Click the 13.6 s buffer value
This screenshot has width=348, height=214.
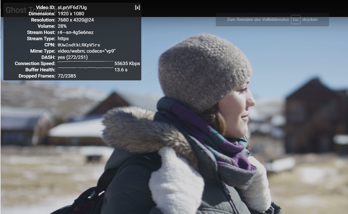pyautogui.click(x=121, y=70)
